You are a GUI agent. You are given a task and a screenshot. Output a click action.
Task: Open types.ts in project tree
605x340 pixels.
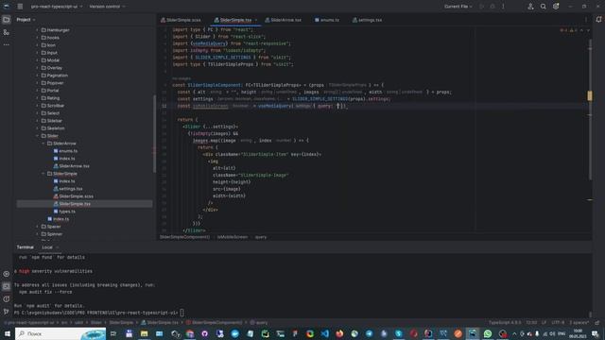pyautogui.click(x=67, y=212)
